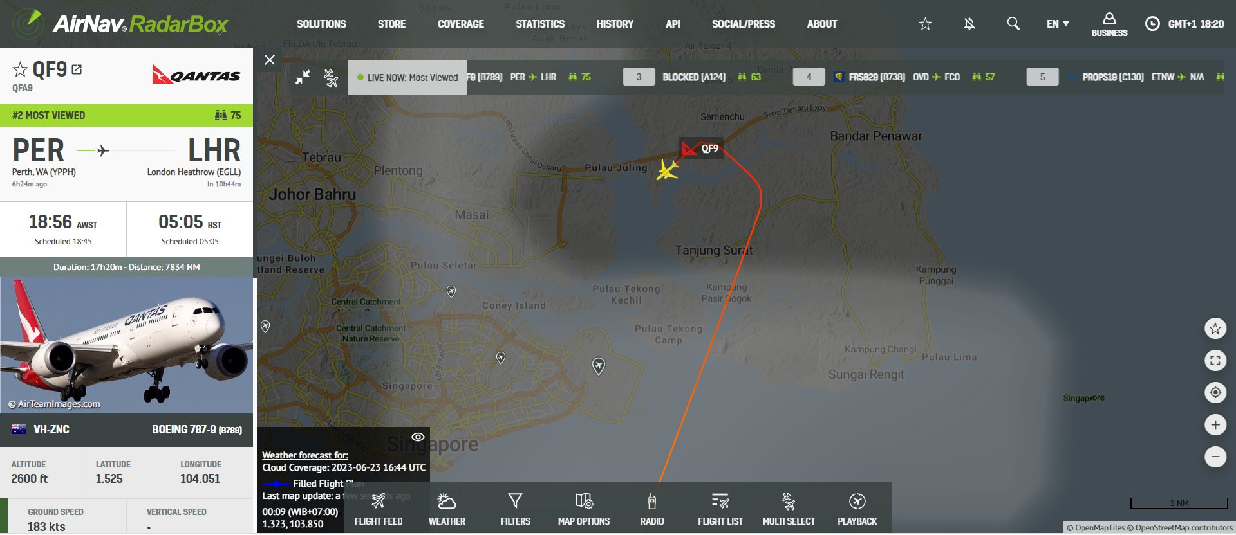
Task: Click the QF9 label on map
Action: [701, 149]
